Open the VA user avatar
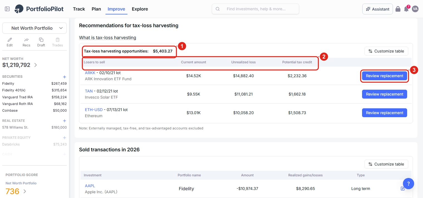423x198 pixels. tap(415, 9)
